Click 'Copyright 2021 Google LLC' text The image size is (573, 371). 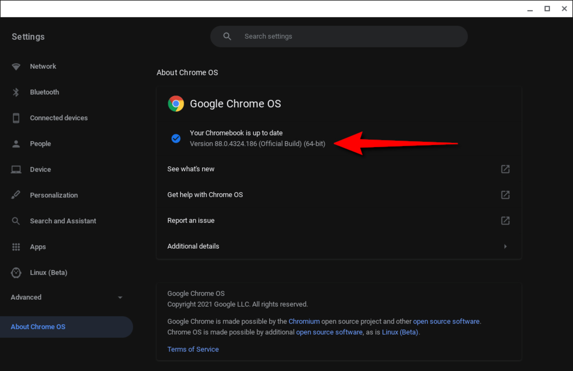209,304
